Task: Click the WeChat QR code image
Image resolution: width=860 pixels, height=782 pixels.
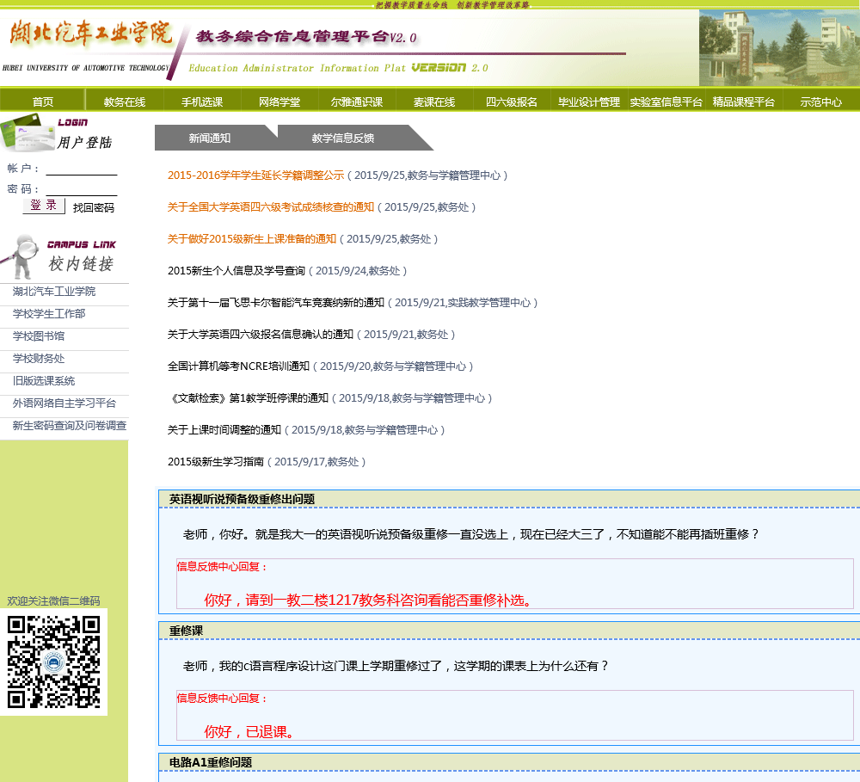Action: [x=53, y=662]
